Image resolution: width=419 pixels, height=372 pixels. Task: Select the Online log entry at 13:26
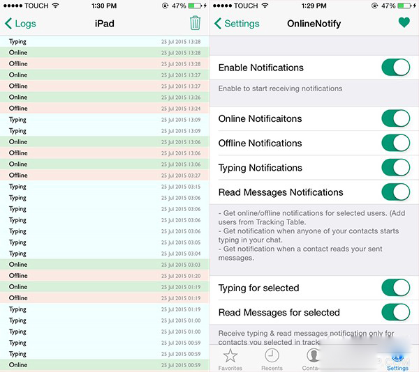[x=105, y=98]
